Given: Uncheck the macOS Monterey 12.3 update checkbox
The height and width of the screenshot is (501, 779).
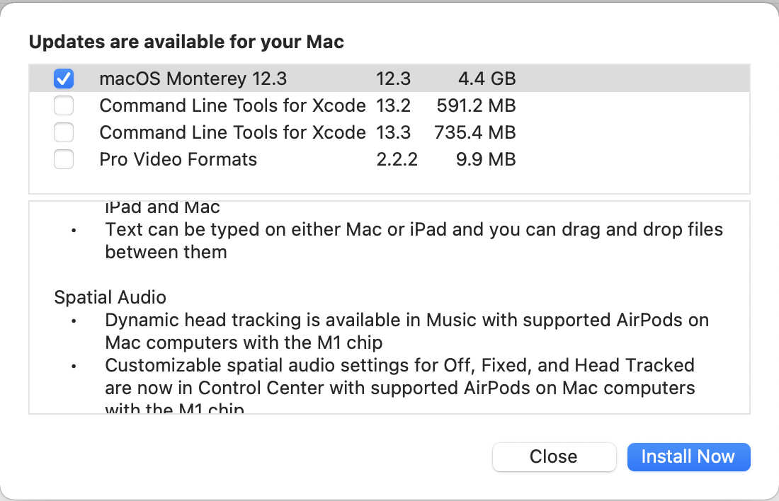Looking at the screenshot, I should tap(64, 79).
